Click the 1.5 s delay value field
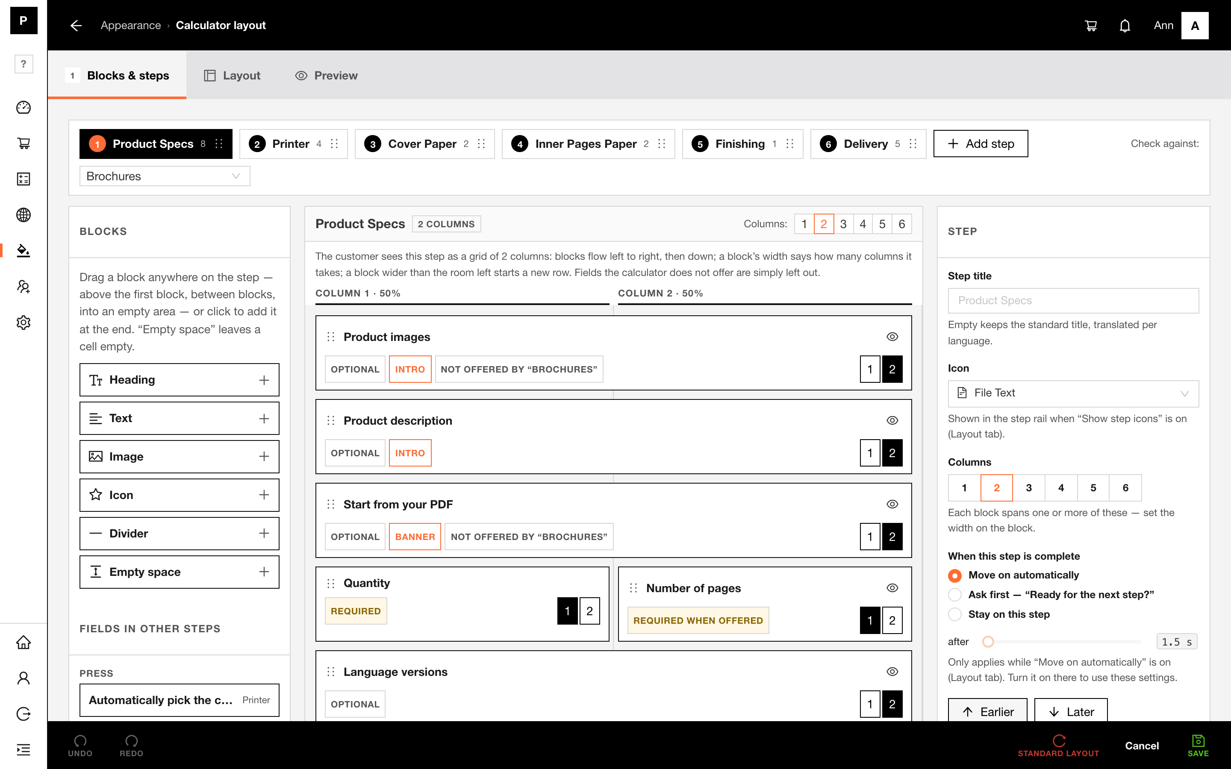1231x769 pixels. [x=1177, y=641]
